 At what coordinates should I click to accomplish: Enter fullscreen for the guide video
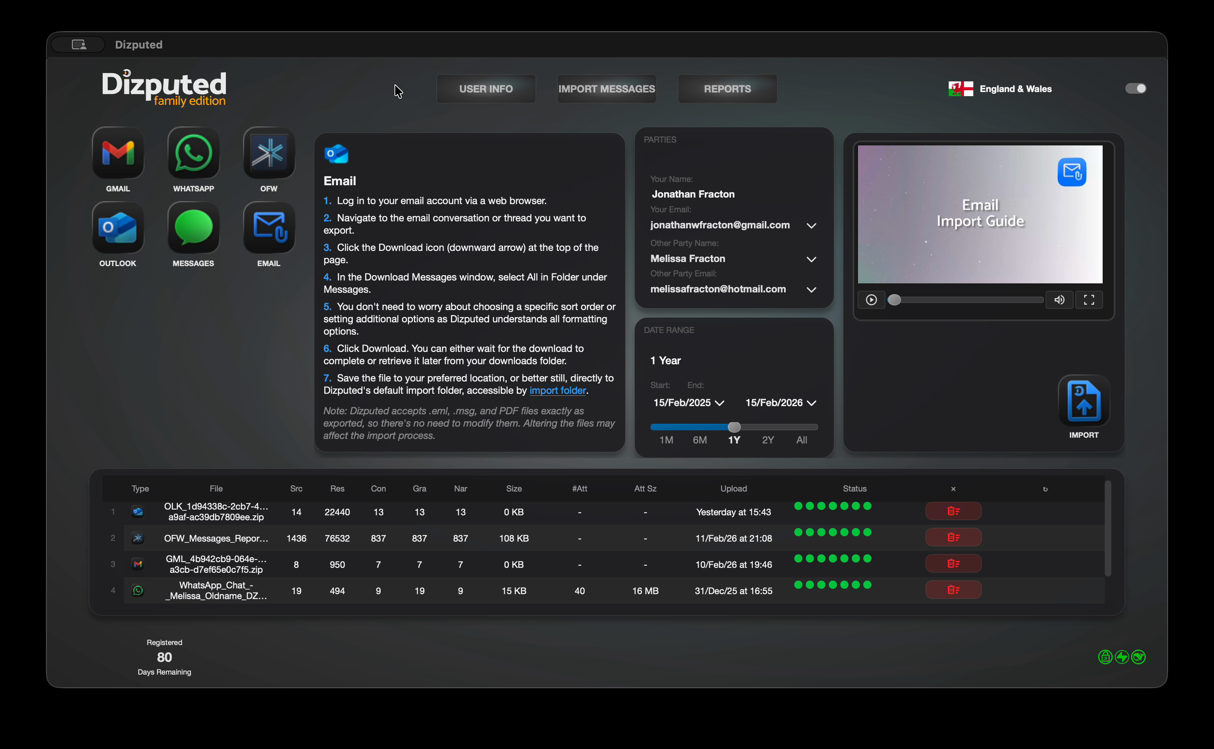pos(1089,300)
